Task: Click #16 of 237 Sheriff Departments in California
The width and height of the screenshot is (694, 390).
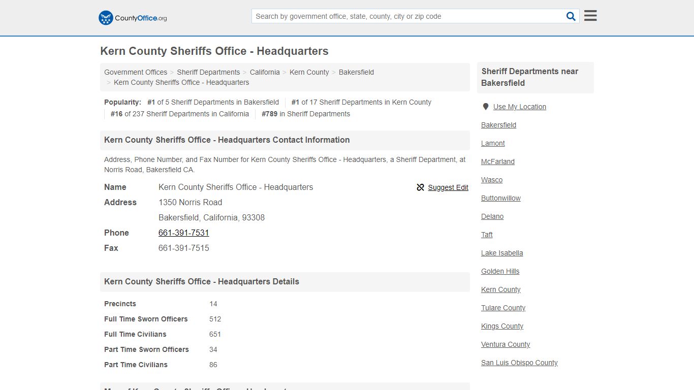Action: click(x=180, y=114)
